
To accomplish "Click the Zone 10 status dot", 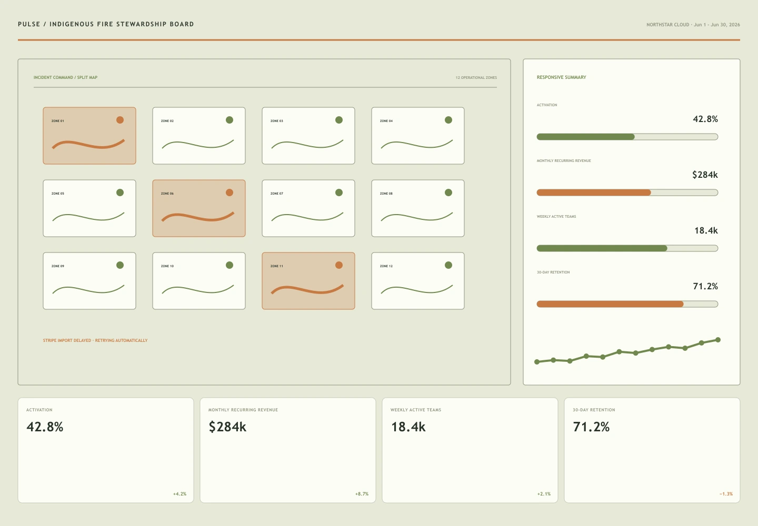I will (230, 265).
